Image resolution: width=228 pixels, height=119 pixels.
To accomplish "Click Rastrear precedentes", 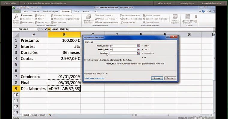I will (130, 15).
